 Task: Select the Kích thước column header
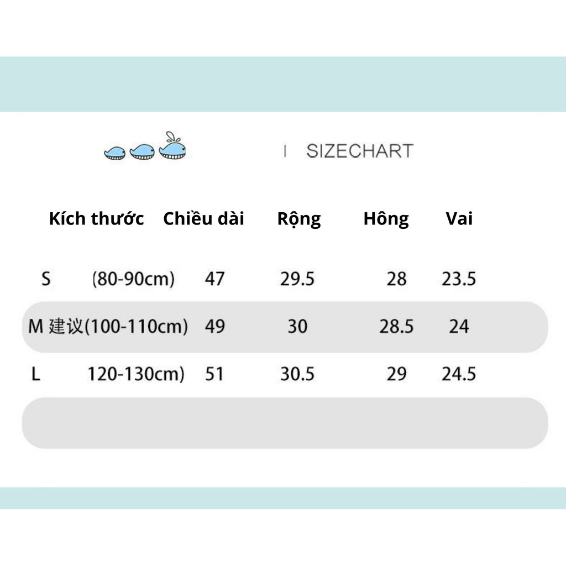tap(96, 219)
